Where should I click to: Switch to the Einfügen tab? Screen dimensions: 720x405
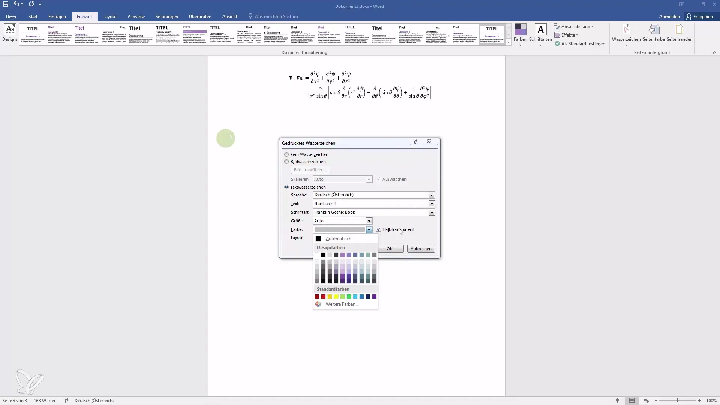pyautogui.click(x=57, y=16)
